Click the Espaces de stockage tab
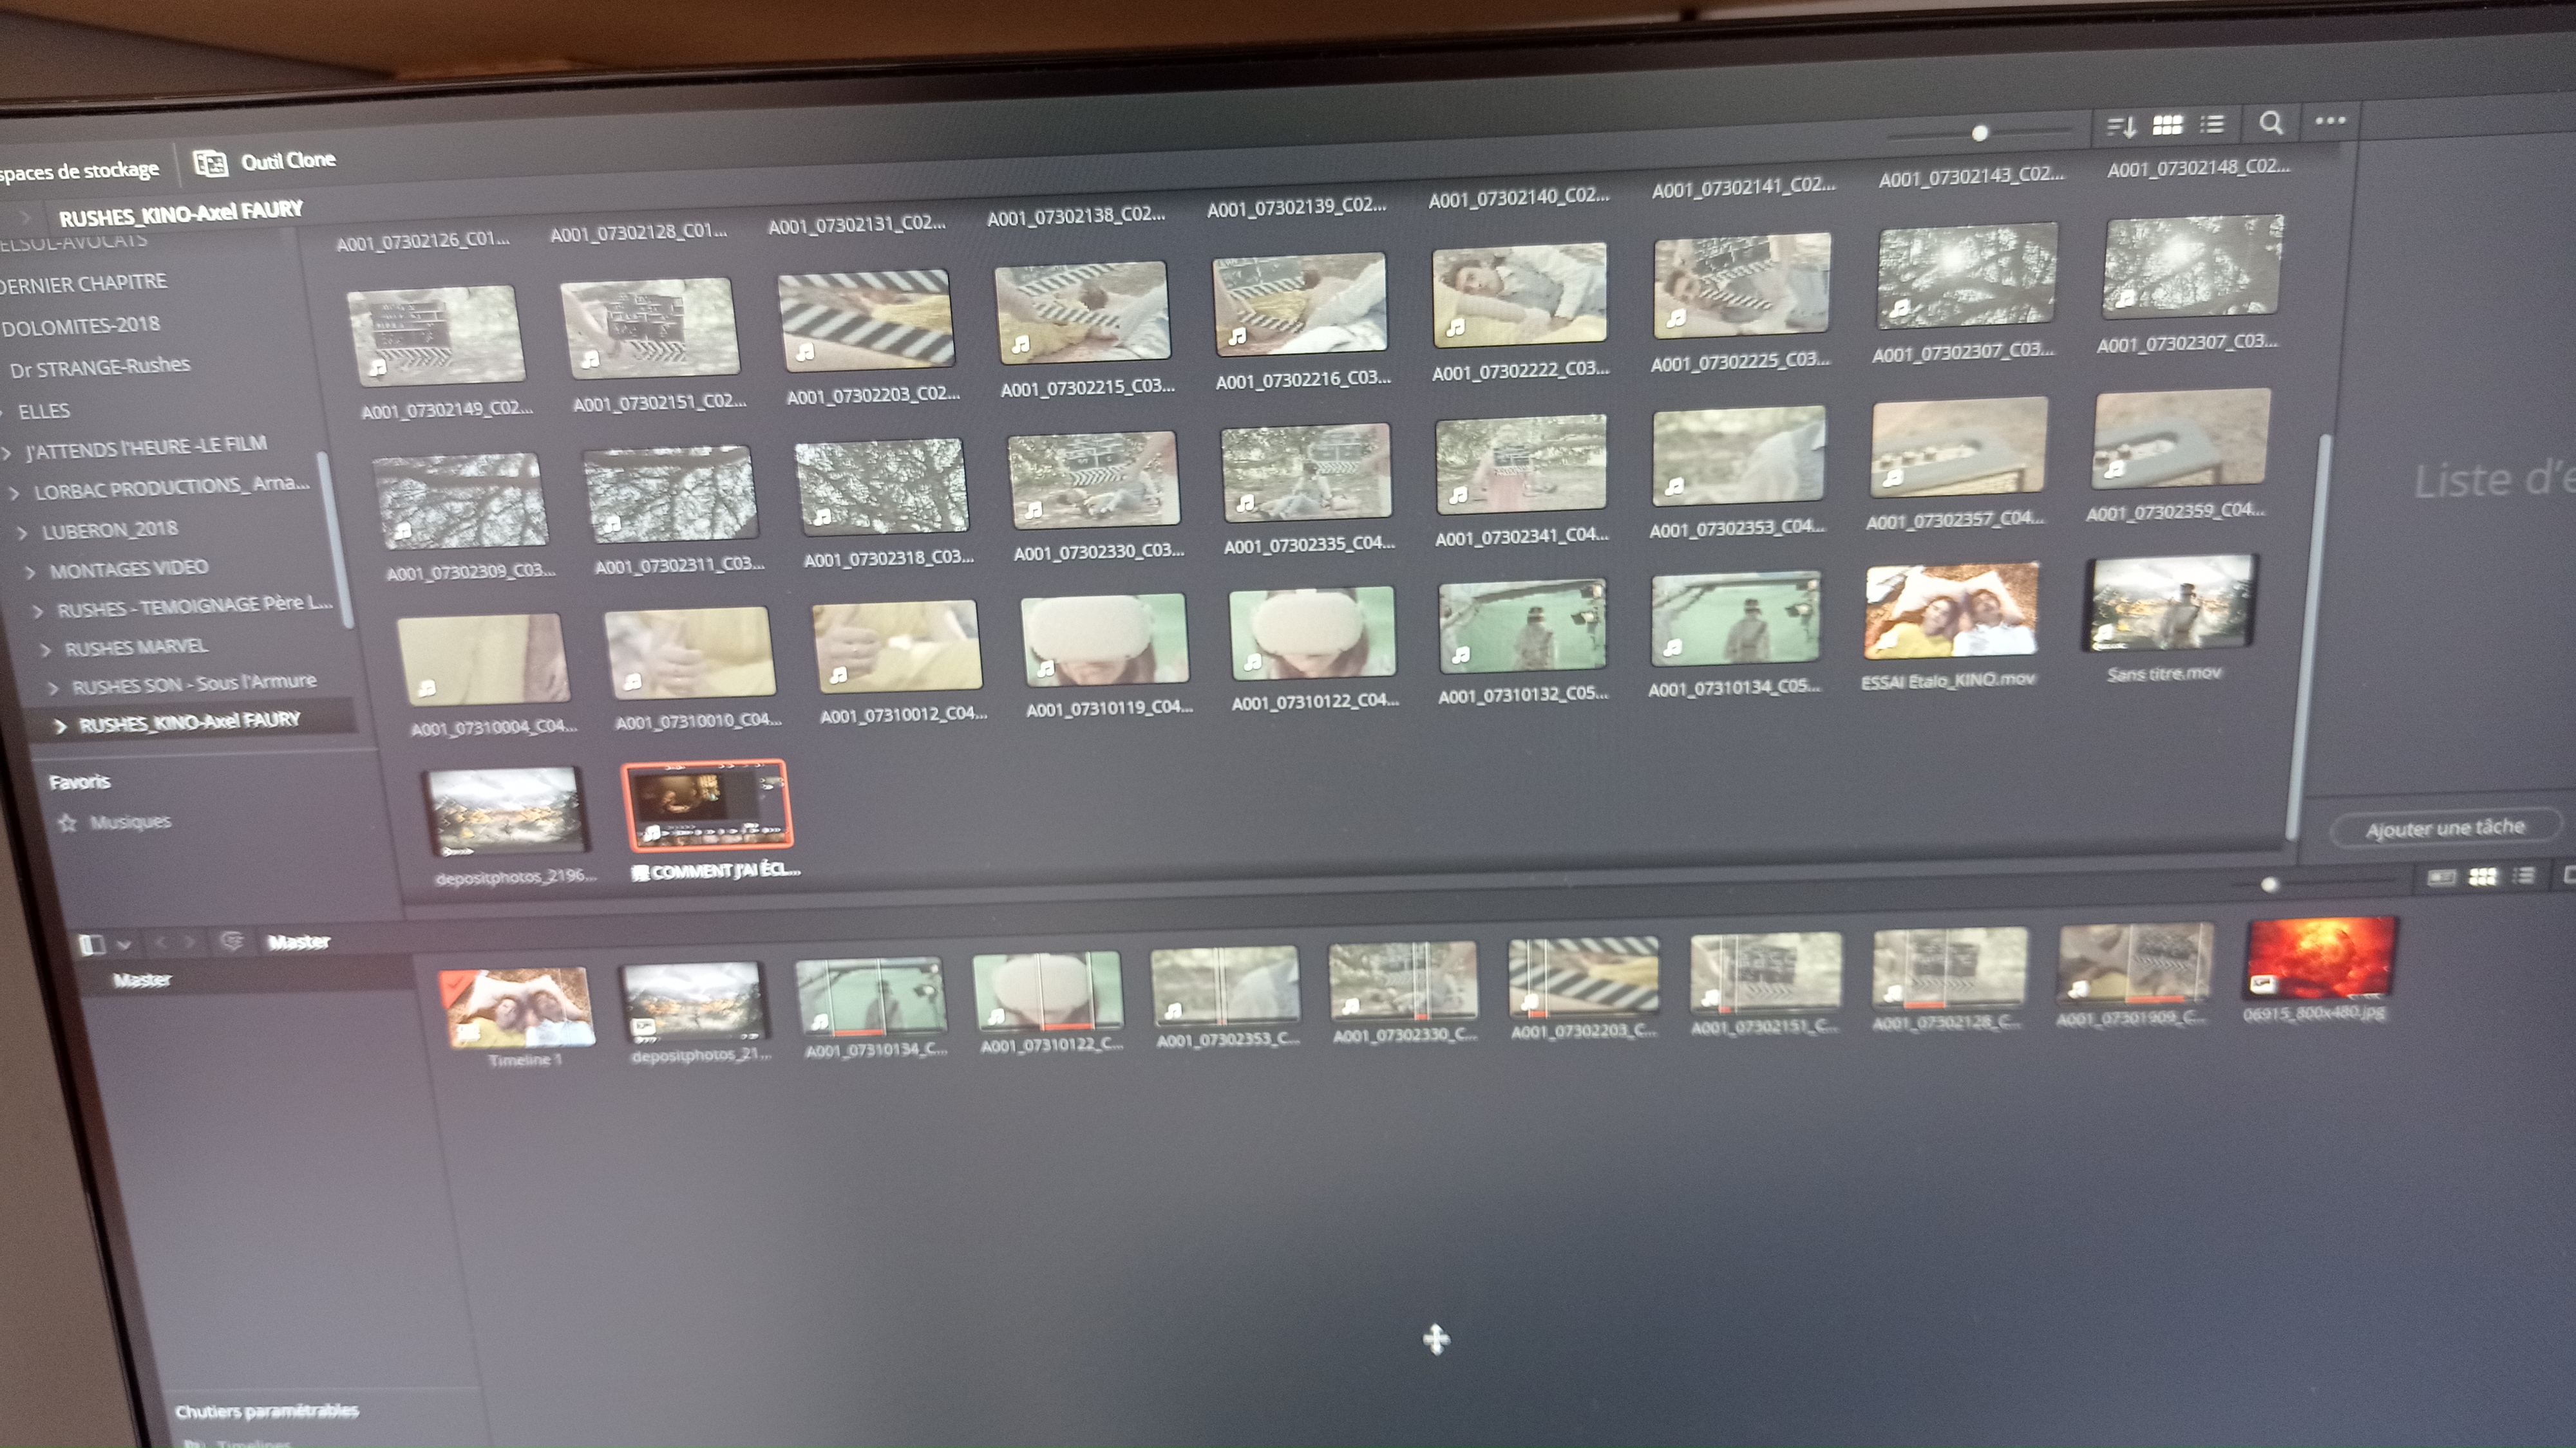Viewport: 2576px width, 1448px height. [x=80, y=171]
